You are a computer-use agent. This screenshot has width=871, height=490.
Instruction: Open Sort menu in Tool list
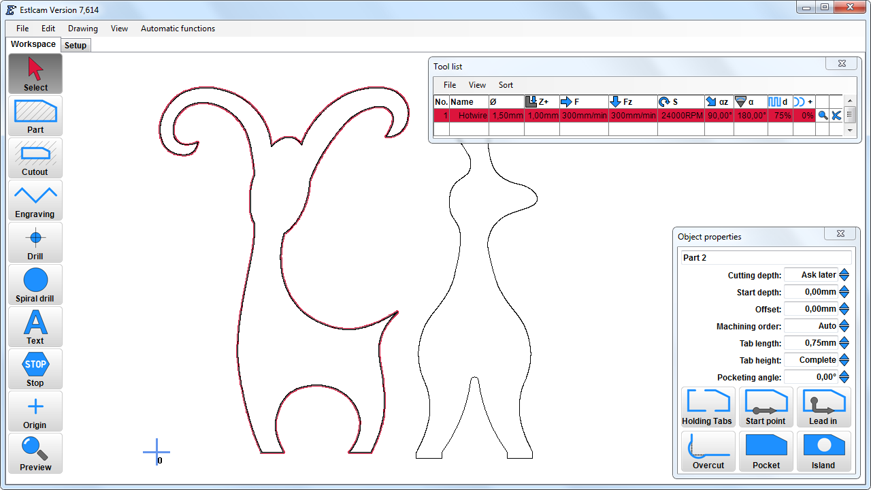tap(506, 85)
